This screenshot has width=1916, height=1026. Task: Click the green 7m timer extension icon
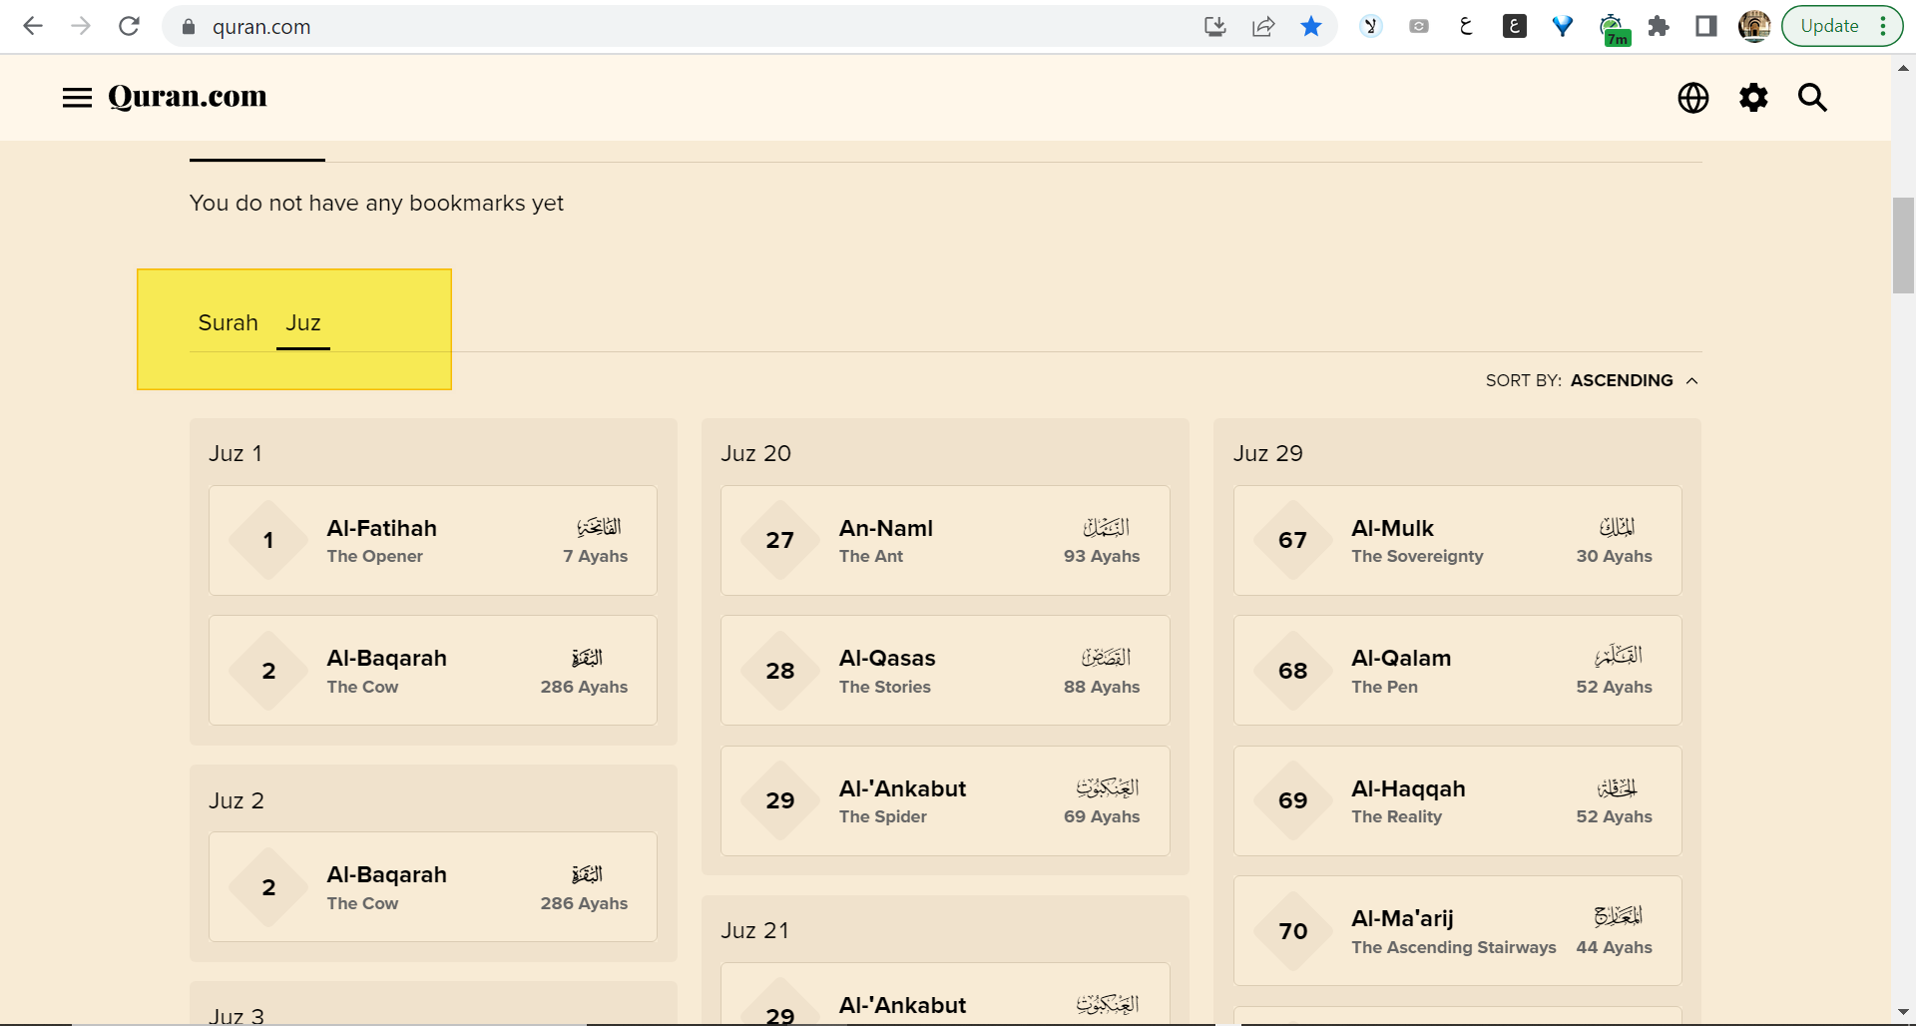click(x=1613, y=29)
